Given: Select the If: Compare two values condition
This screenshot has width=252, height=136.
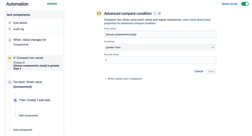Looking at the screenshot, I should [x=34, y=63].
